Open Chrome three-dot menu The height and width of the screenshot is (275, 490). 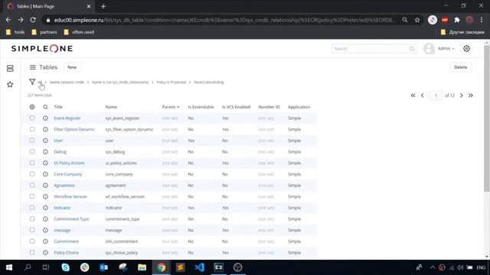click(482, 20)
